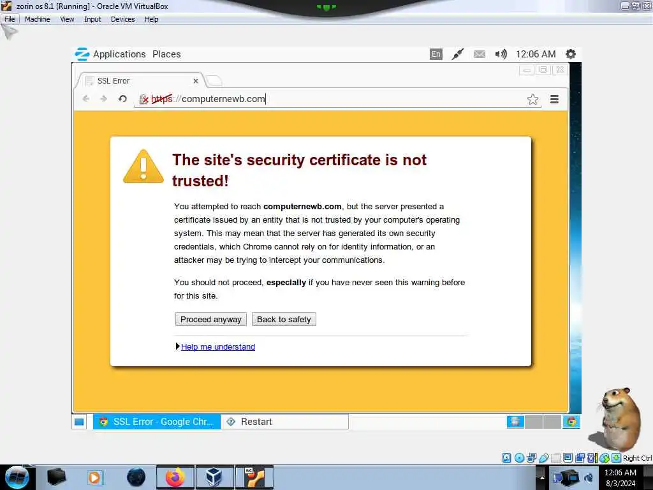Viewport: 653px width, 490px height.
Task: Click the VirtualBox hard disk activity icon
Action: point(506,458)
